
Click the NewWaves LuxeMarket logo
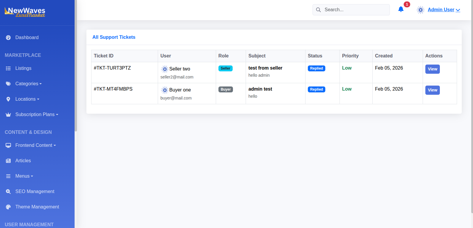pyautogui.click(x=25, y=12)
